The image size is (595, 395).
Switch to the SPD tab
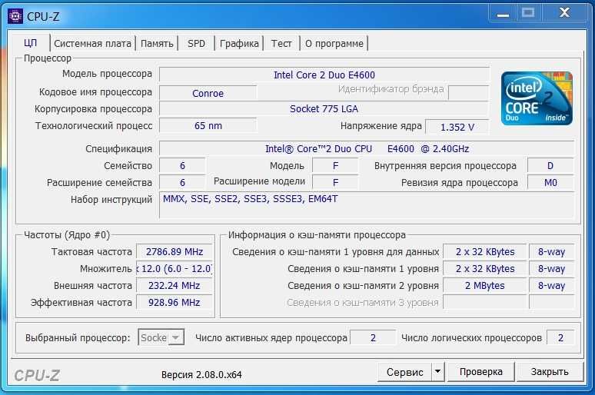[196, 44]
